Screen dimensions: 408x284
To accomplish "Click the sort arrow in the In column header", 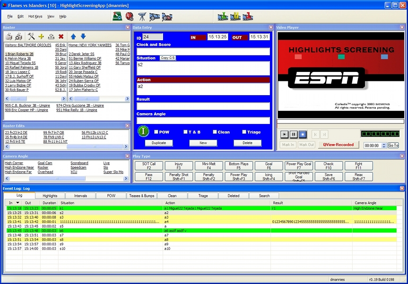I will 18,203.
